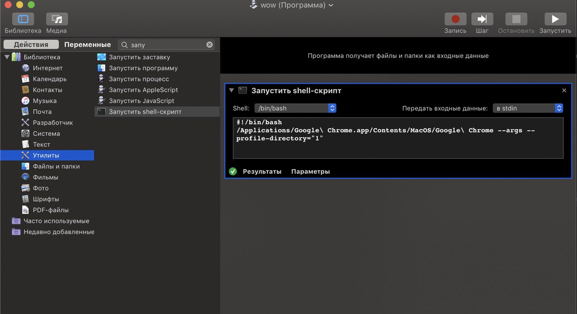Clear the search field text
This screenshot has height=314, width=577.
point(210,45)
